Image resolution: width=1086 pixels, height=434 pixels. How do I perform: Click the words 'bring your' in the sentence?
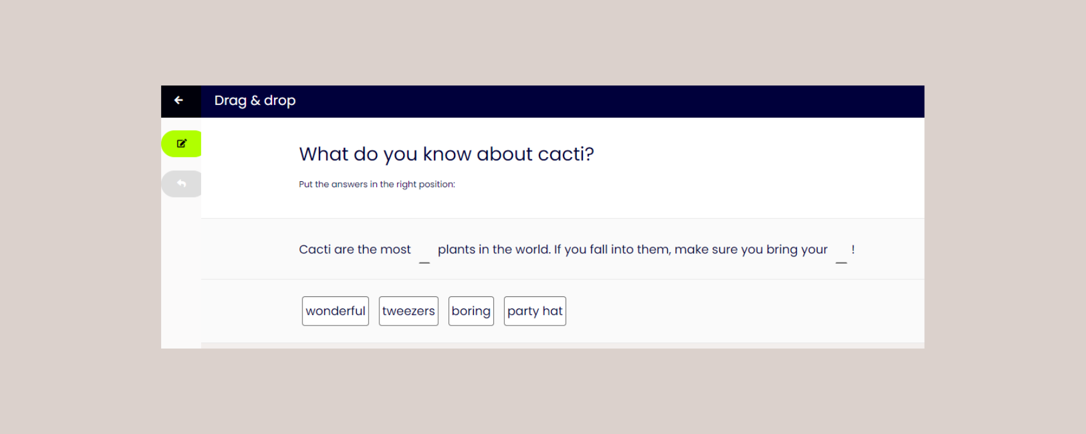pyautogui.click(x=796, y=249)
